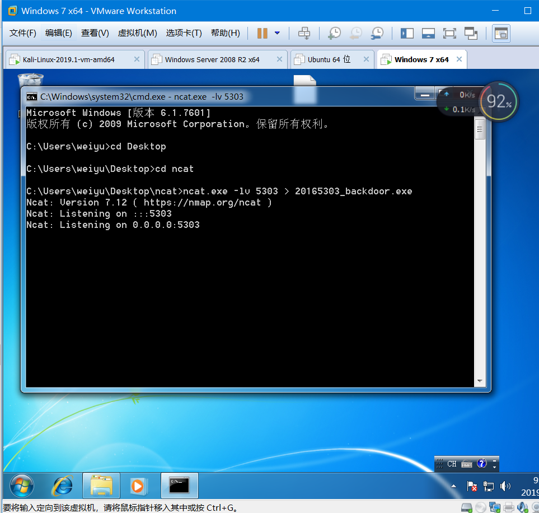Open VMware printer device status icon
This screenshot has height=513, width=539.
click(x=509, y=507)
